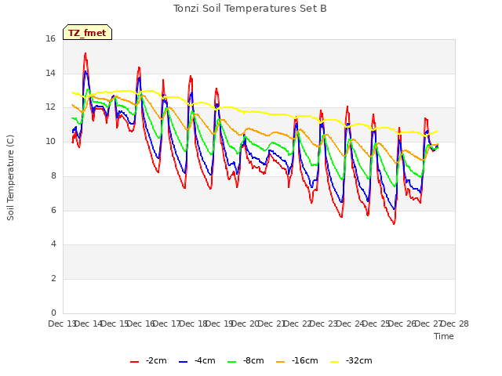Click the y-axis value 6
The image size is (502, 376).
point(53,210)
